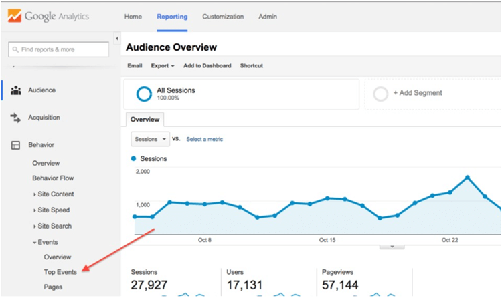Open the Behavior section in sidebar
This screenshot has height=304, width=502.
[x=41, y=145]
